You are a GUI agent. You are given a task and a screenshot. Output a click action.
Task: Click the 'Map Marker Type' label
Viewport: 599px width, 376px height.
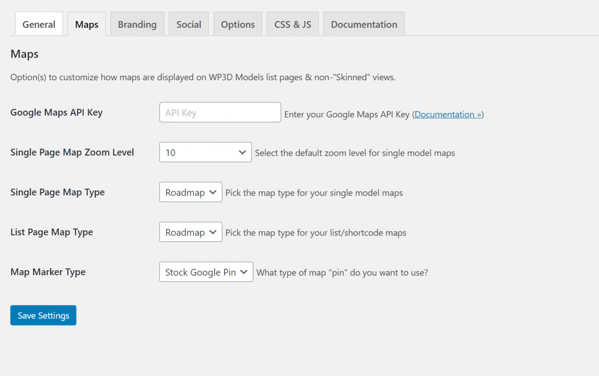[48, 272]
